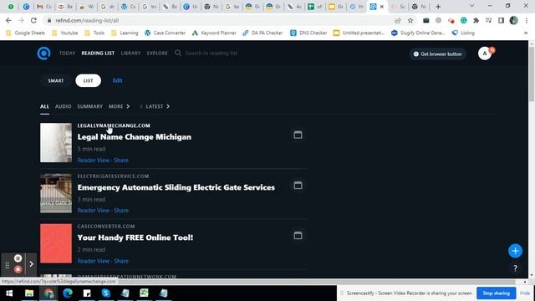Open Chrome profile avatar
This screenshot has height=301, width=535.
click(513, 20)
